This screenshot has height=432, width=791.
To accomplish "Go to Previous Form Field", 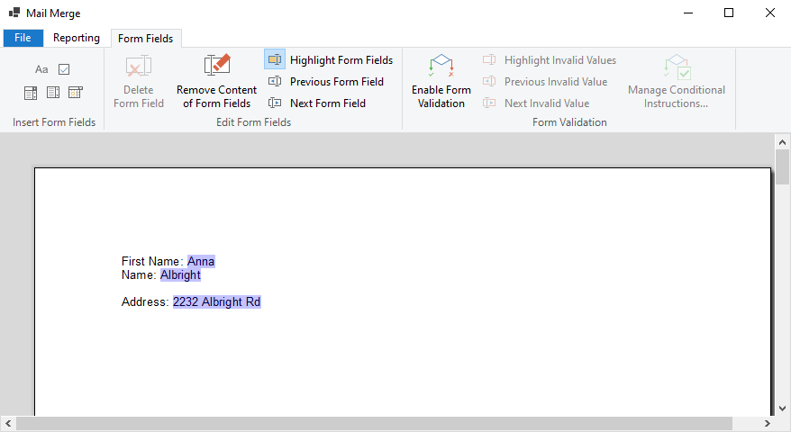I will (326, 82).
